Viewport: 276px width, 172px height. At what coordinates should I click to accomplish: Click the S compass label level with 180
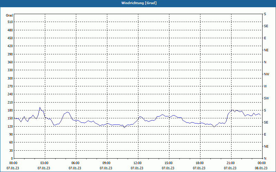coord(265,110)
